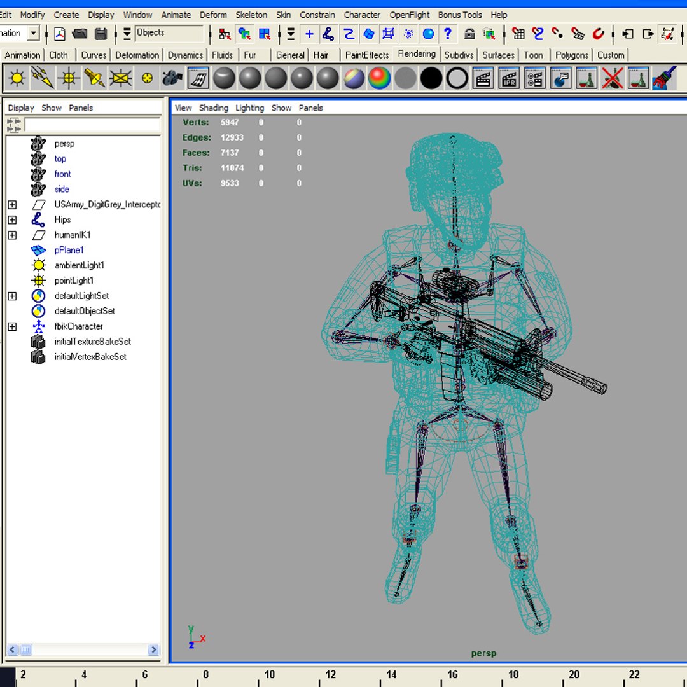Assign the use background ring shader
Image resolution: width=687 pixels, height=687 pixels.
(x=457, y=78)
